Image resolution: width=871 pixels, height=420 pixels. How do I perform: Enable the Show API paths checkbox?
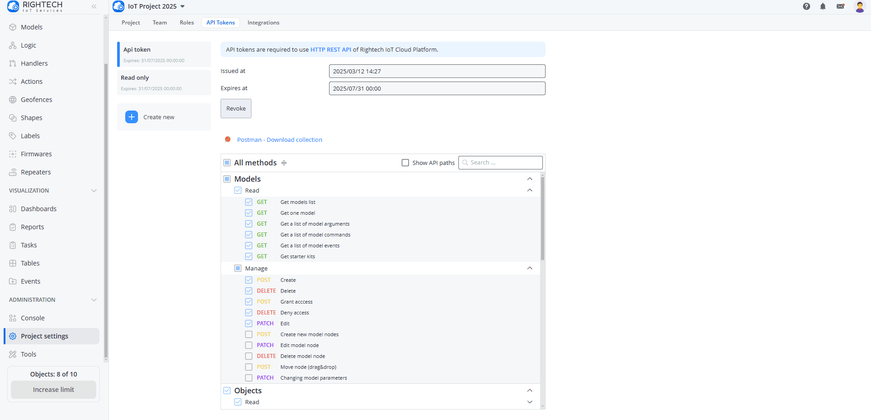tap(405, 163)
